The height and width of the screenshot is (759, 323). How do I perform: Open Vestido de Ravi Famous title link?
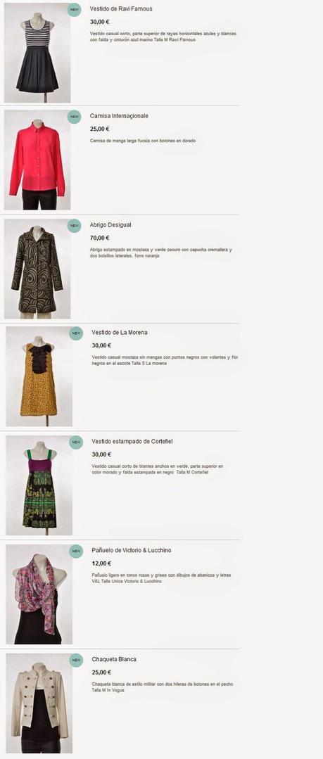pos(121,8)
